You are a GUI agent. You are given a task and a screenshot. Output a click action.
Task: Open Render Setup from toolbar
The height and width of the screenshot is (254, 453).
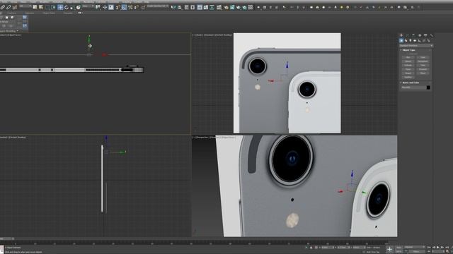coord(226,7)
